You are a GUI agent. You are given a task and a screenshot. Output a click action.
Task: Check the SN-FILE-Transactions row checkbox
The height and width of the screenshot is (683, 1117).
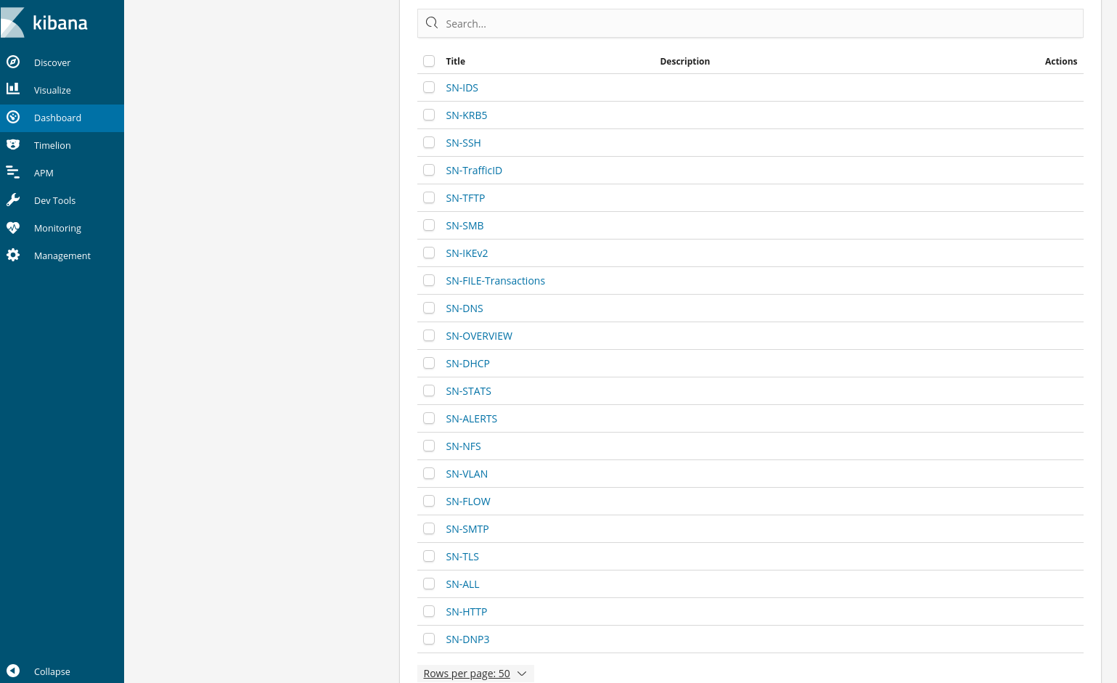[x=429, y=280]
